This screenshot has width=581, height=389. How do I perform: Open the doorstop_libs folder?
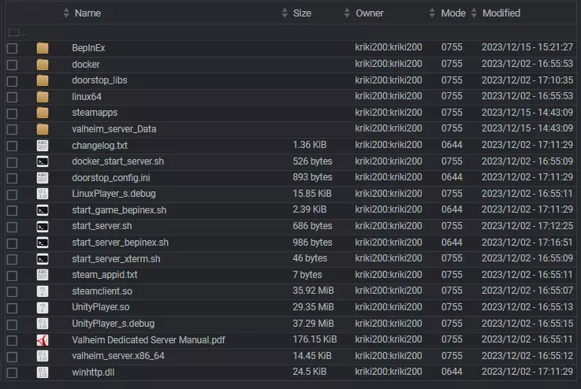pos(98,80)
